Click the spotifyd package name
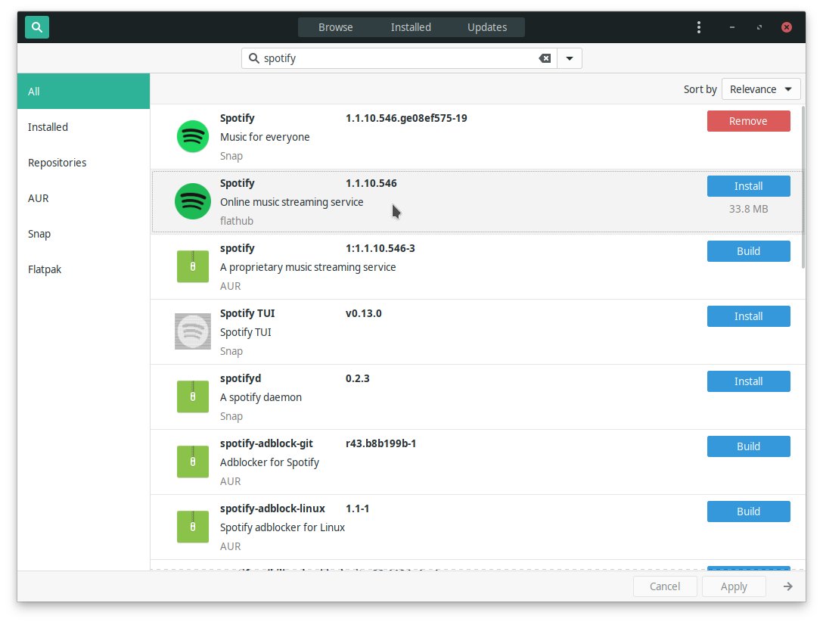This screenshot has width=823, height=625. click(x=241, y=378)
